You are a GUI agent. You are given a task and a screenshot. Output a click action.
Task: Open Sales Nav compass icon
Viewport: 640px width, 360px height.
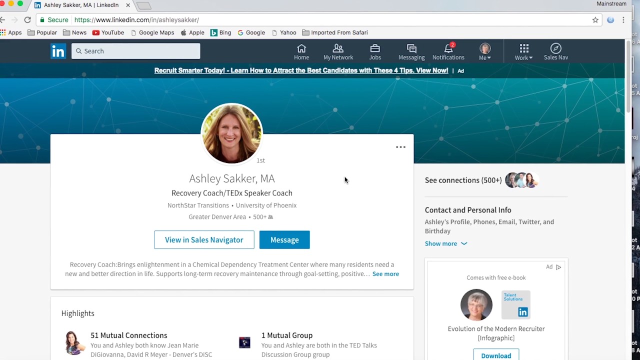coord(556,51)
